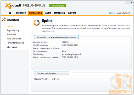
Task: Click Suchmodul und Virendatenbank aktualisieren
Action: (x=56, y=37)
